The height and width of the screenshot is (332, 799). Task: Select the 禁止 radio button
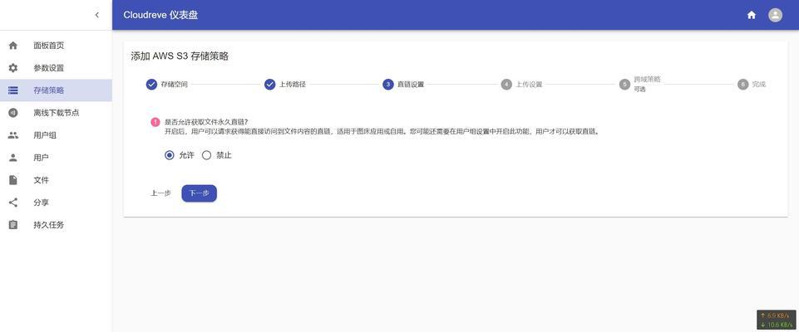[206, 155]
